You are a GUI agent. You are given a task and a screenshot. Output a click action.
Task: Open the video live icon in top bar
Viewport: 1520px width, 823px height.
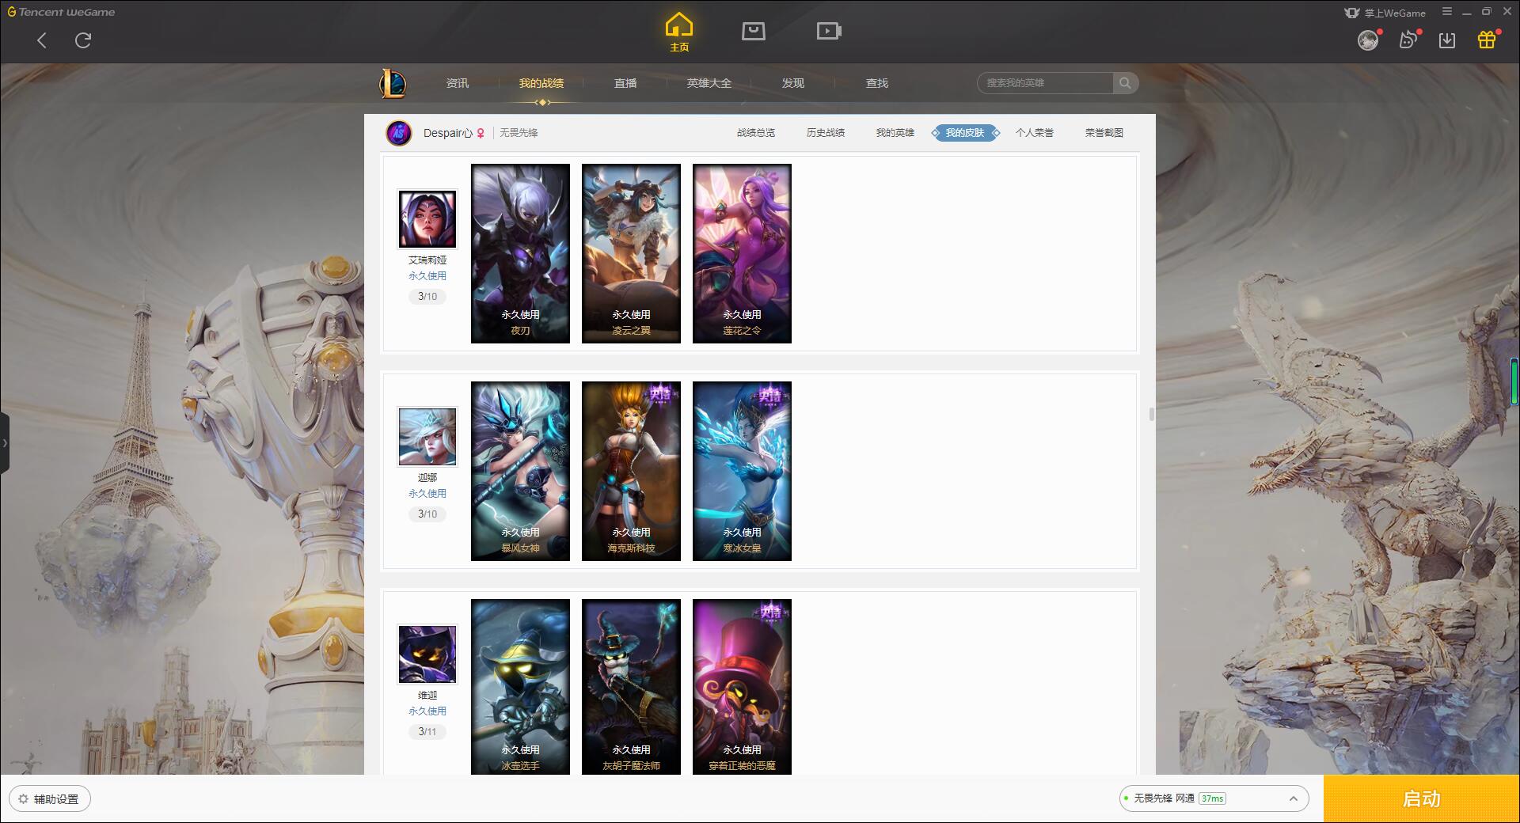(x=829, y=31)
